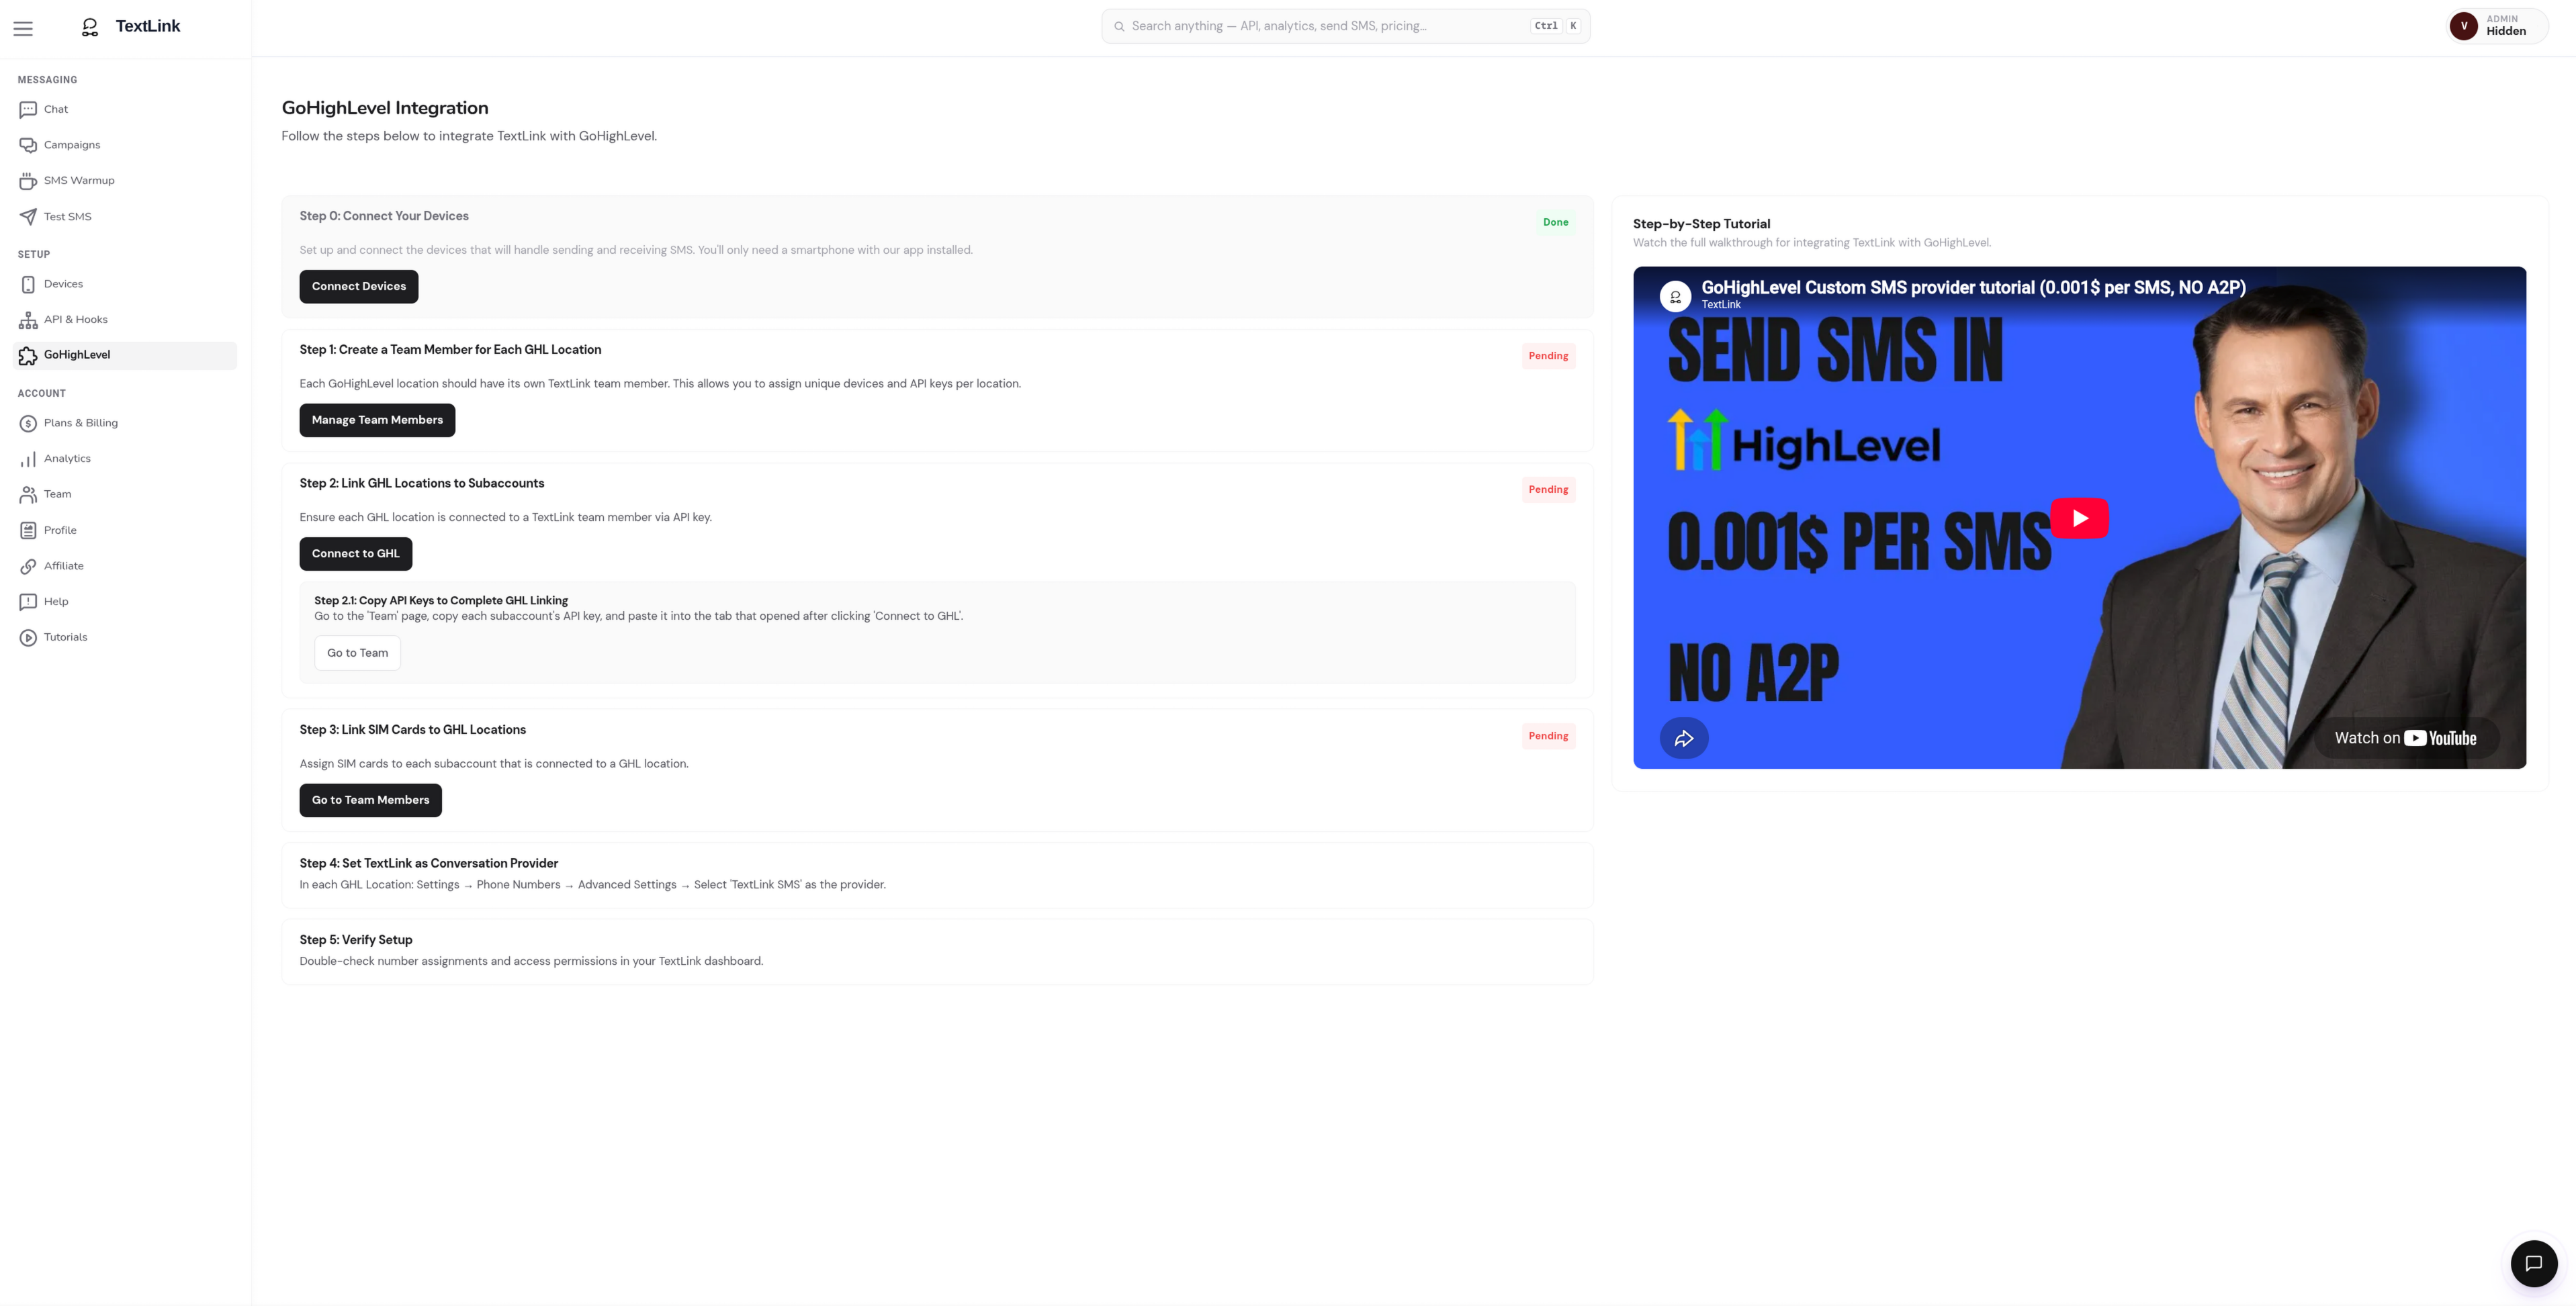The height and width of the screenshot is (1306, 2576).
Task: Open the Chat menu item
Action: pos(125,110)
